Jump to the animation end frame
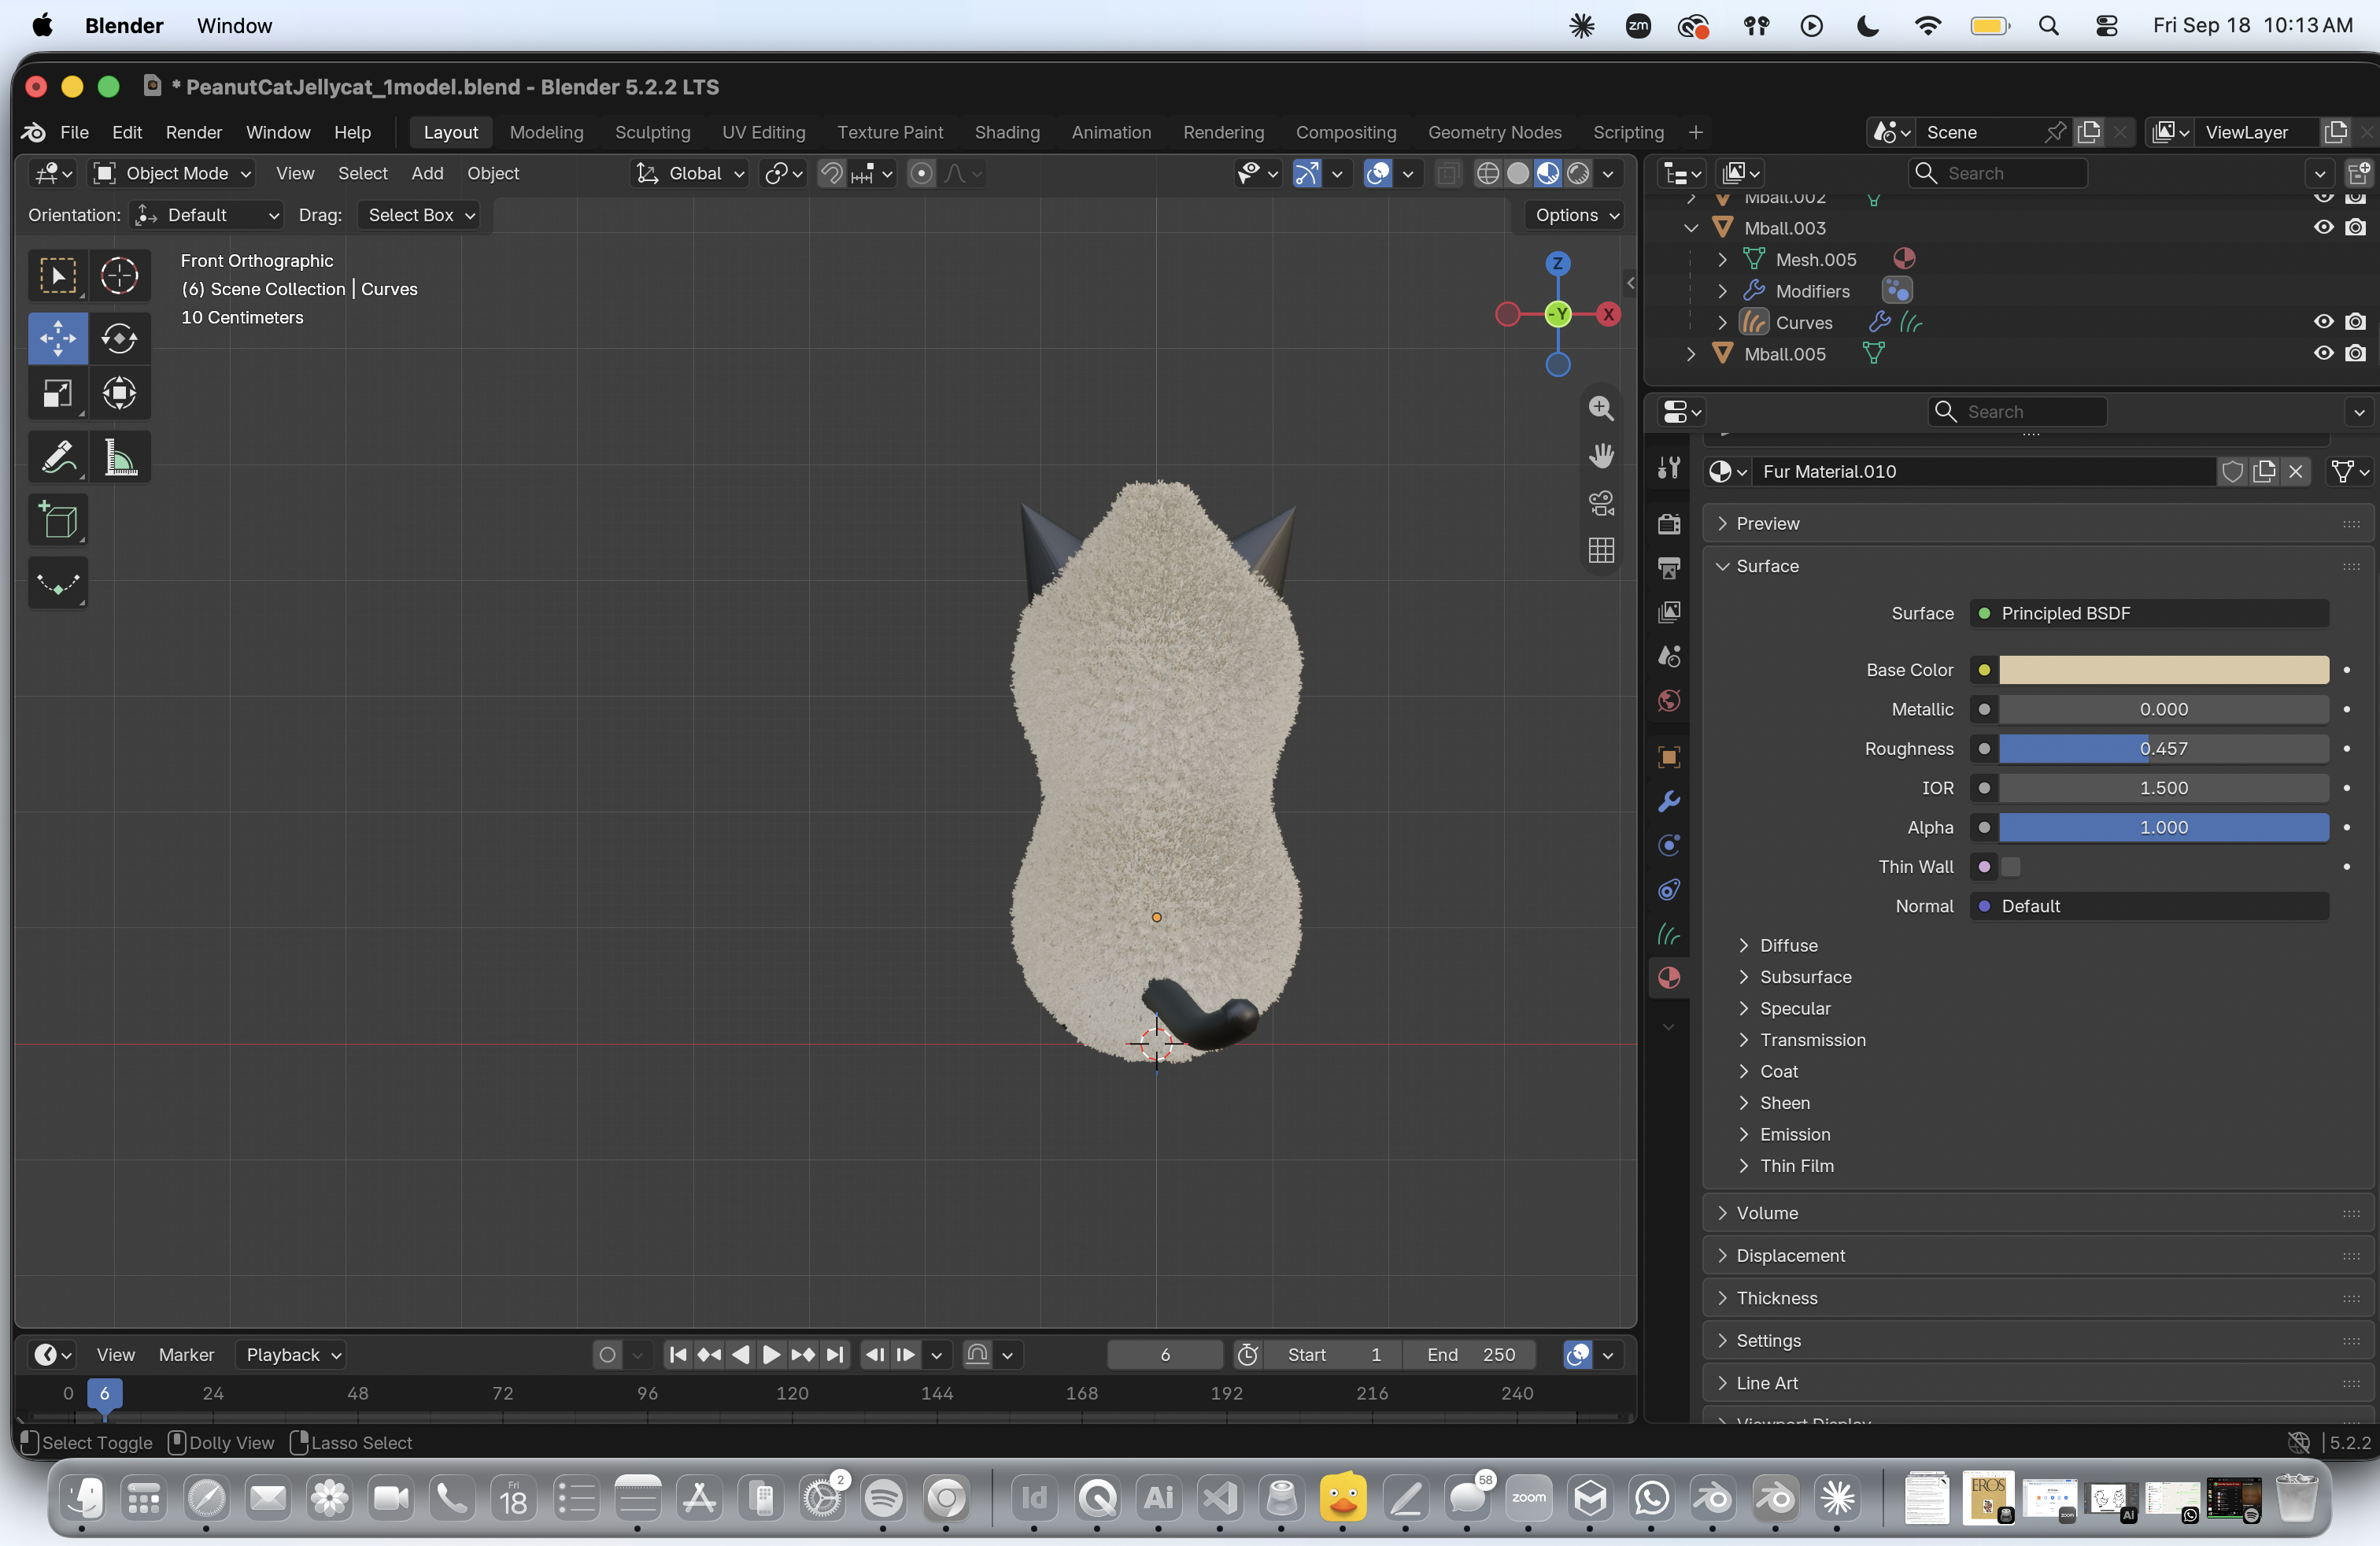The width and height of the screenshot is (2380, 1546). pyautogui.click(x=835, y=1355)
